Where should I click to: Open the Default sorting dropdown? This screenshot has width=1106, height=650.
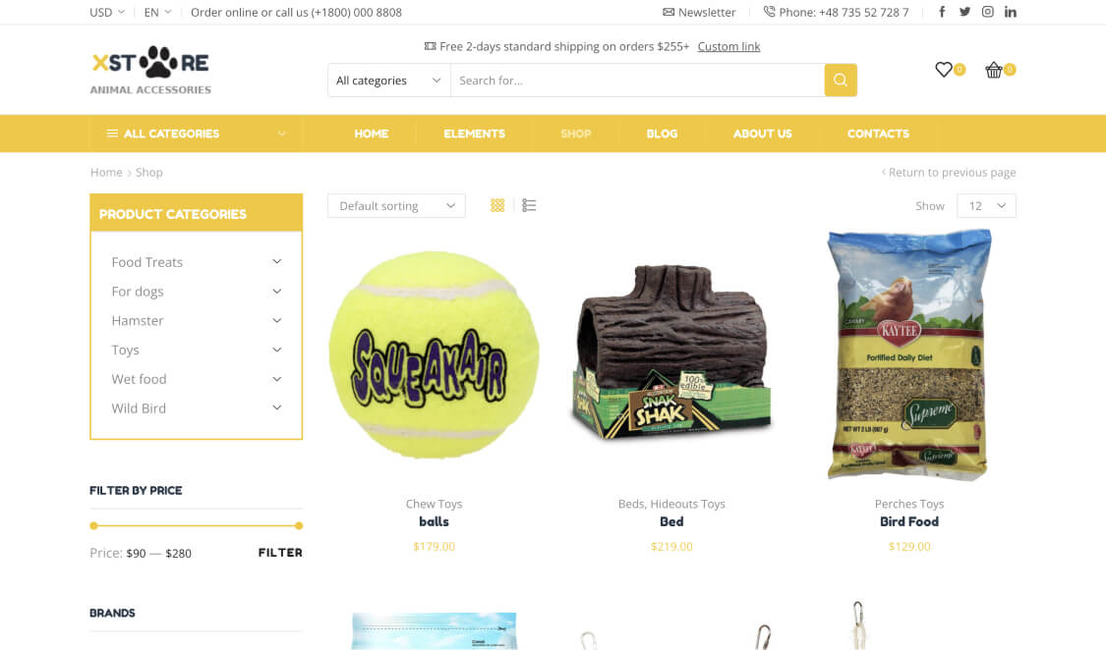click(396, 205)
